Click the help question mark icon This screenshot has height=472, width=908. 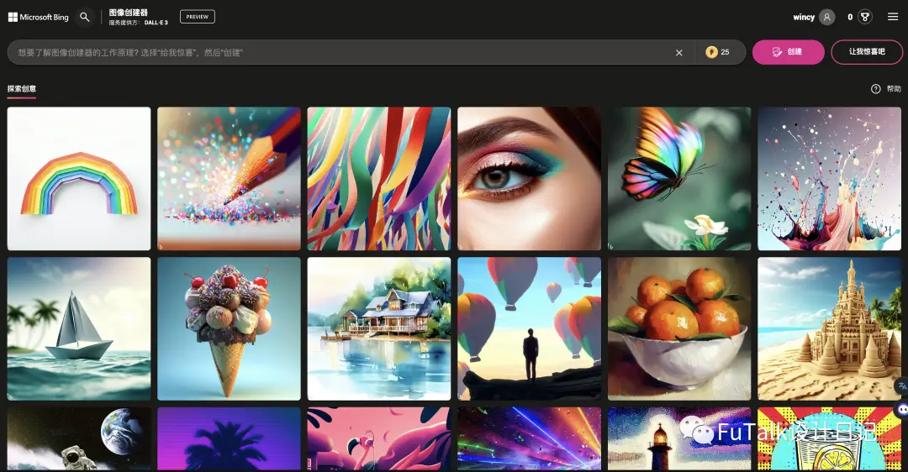coord(875,89)
